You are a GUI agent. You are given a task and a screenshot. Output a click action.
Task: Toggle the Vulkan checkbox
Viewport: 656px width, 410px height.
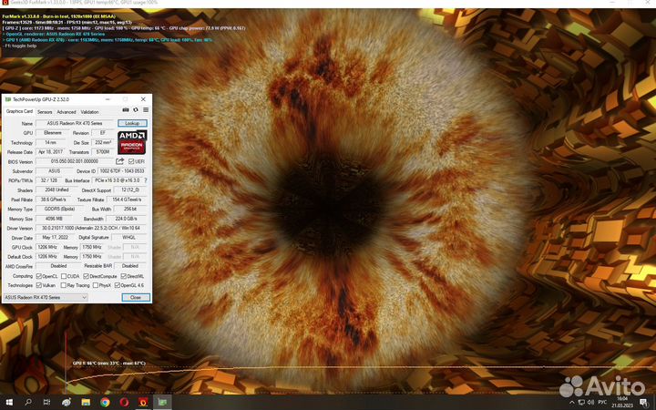click(40, 285)
